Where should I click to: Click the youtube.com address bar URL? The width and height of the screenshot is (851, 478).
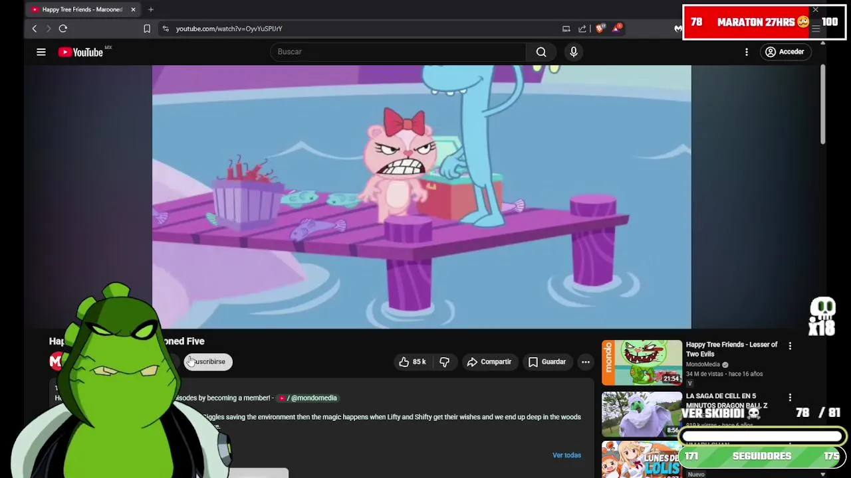pyautogui.click(x=229, y=29)
